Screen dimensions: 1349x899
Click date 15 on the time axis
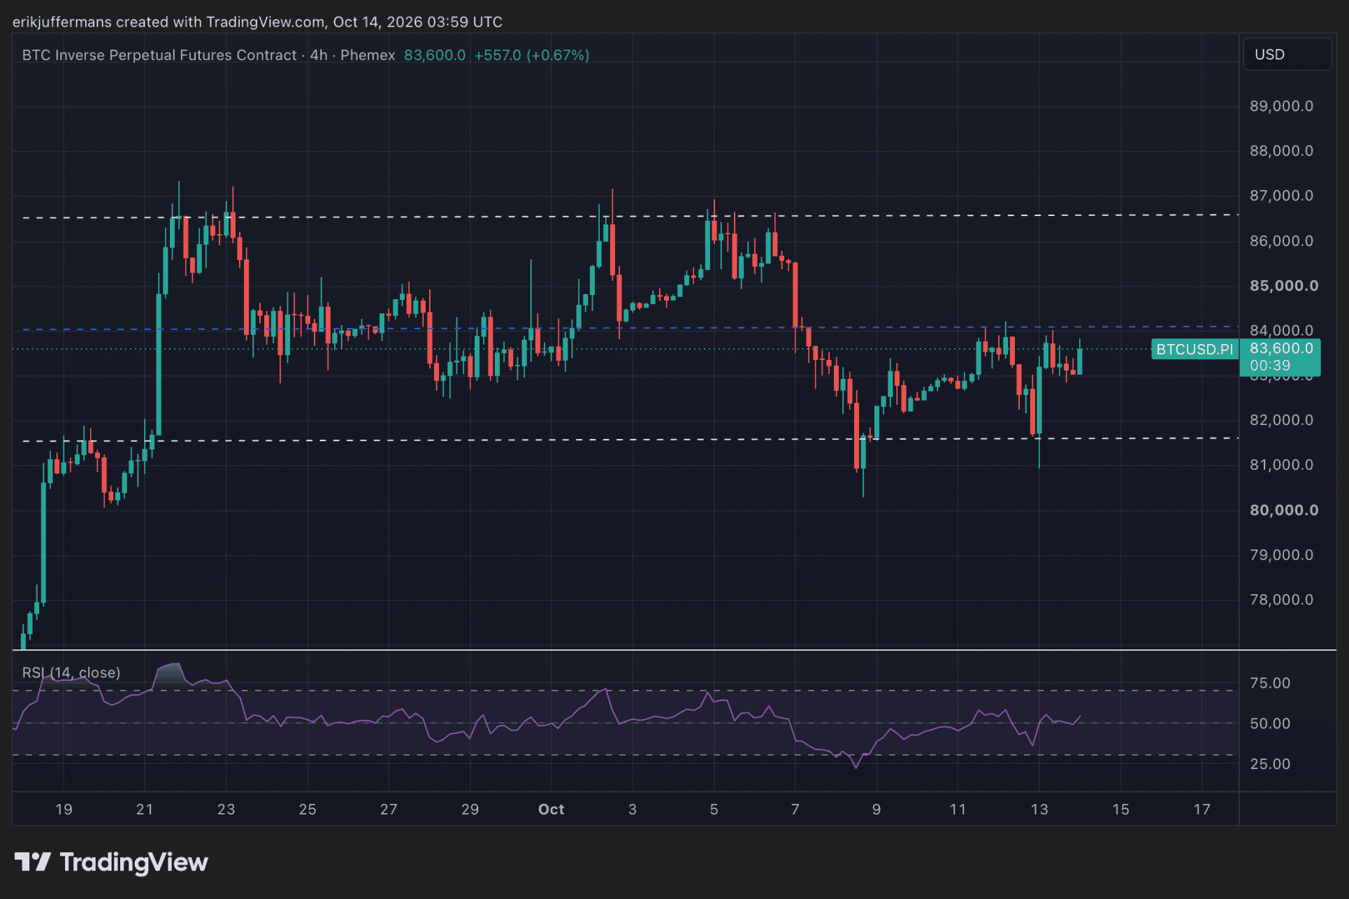point(1120,810)
